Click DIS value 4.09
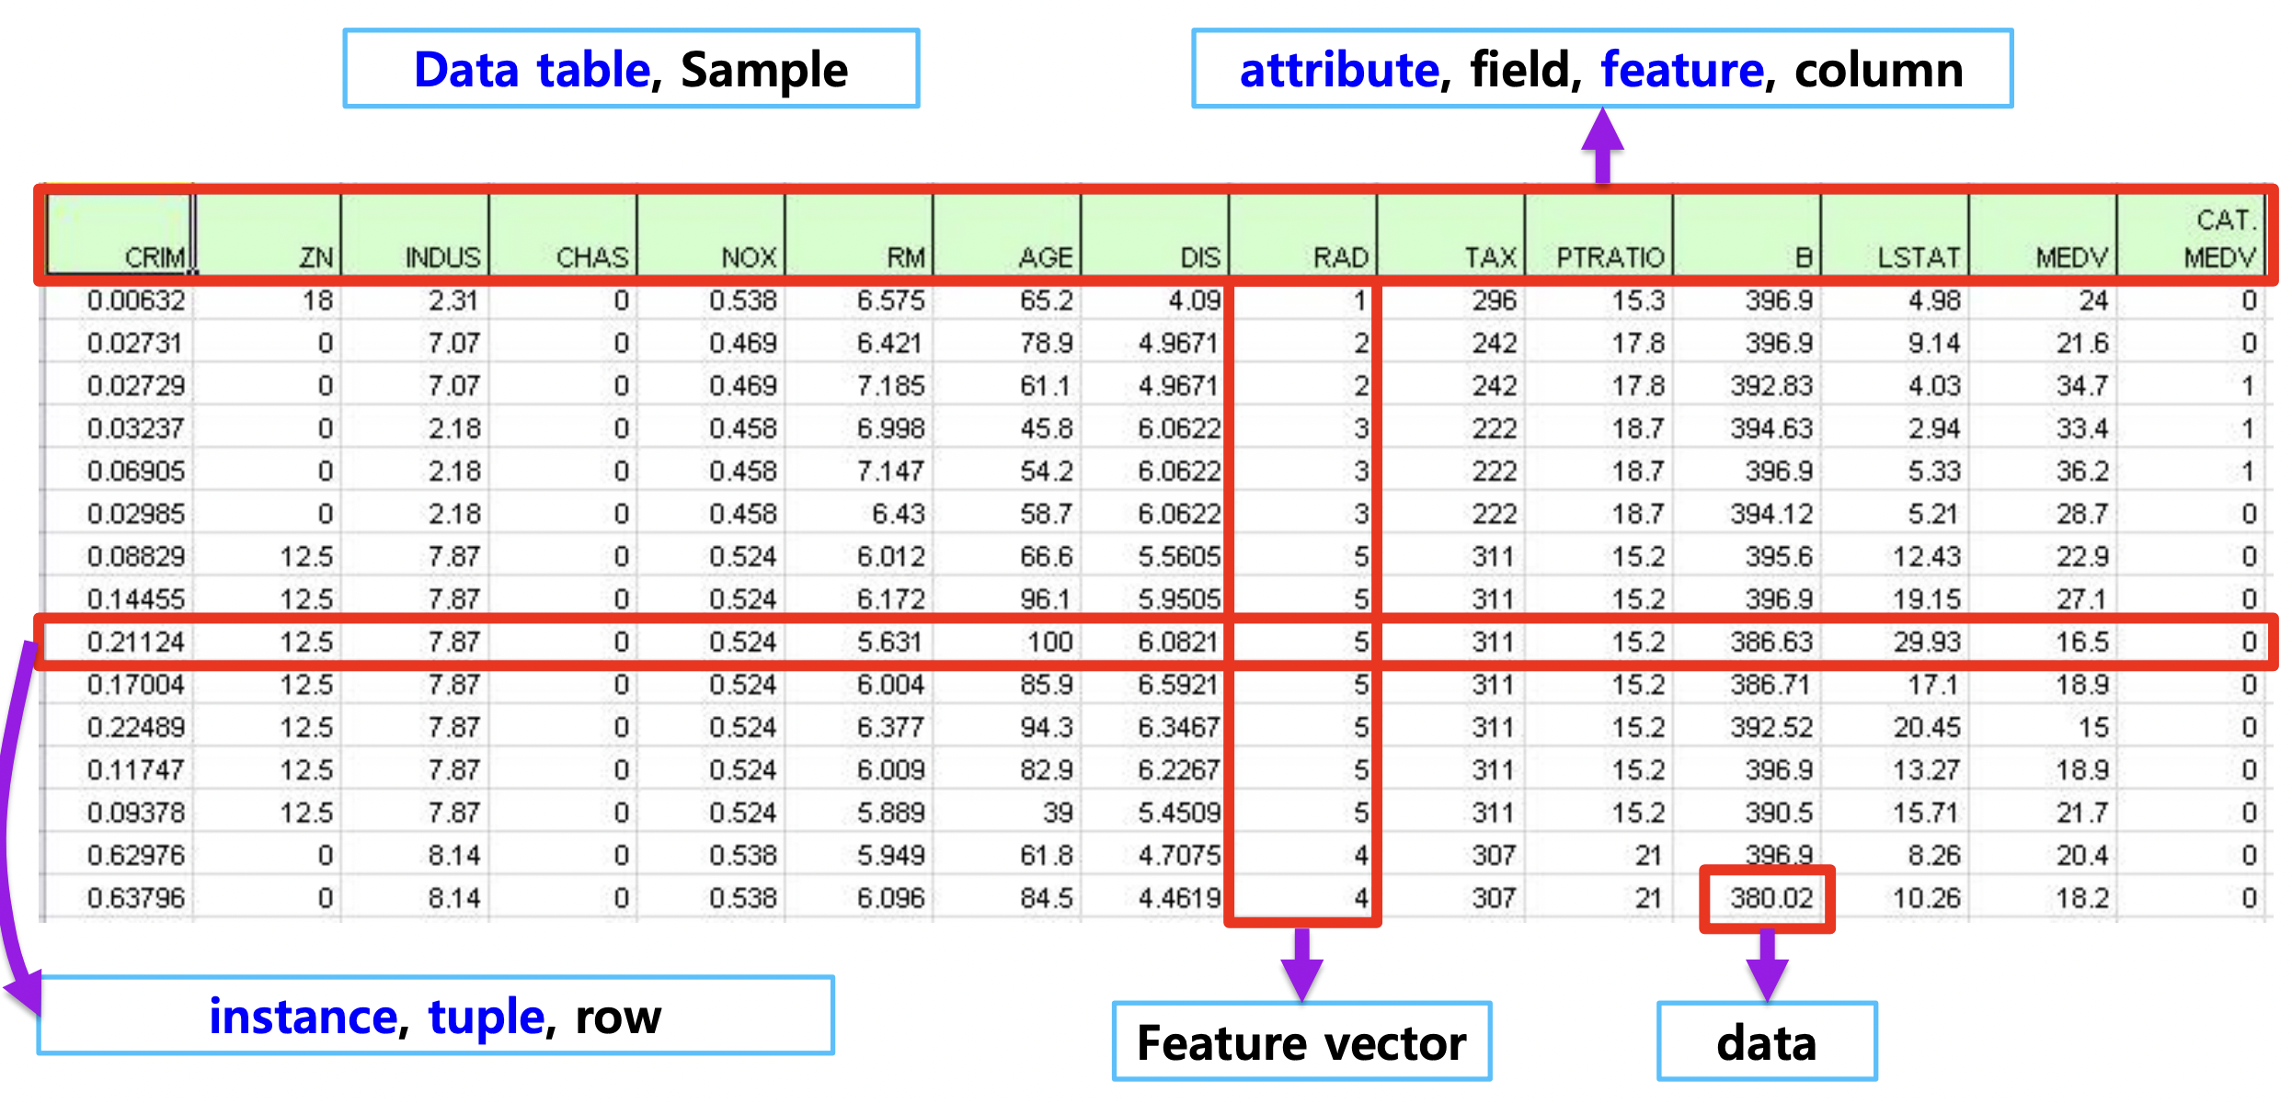2292x1103 pixels. (1156, 300)
